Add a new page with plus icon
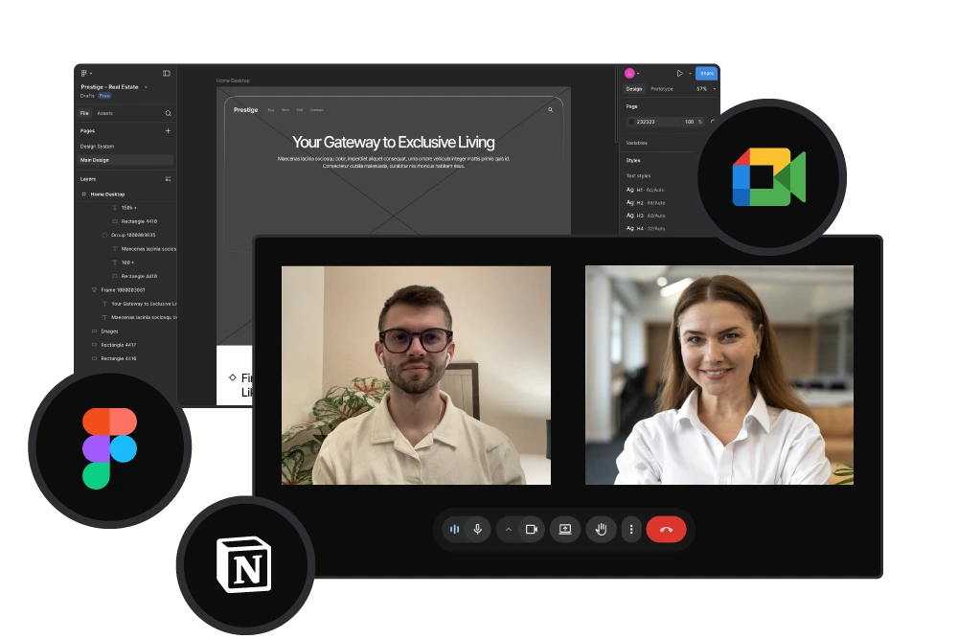Viewport: 958px width, 639px height. click(x=168, y=130)
